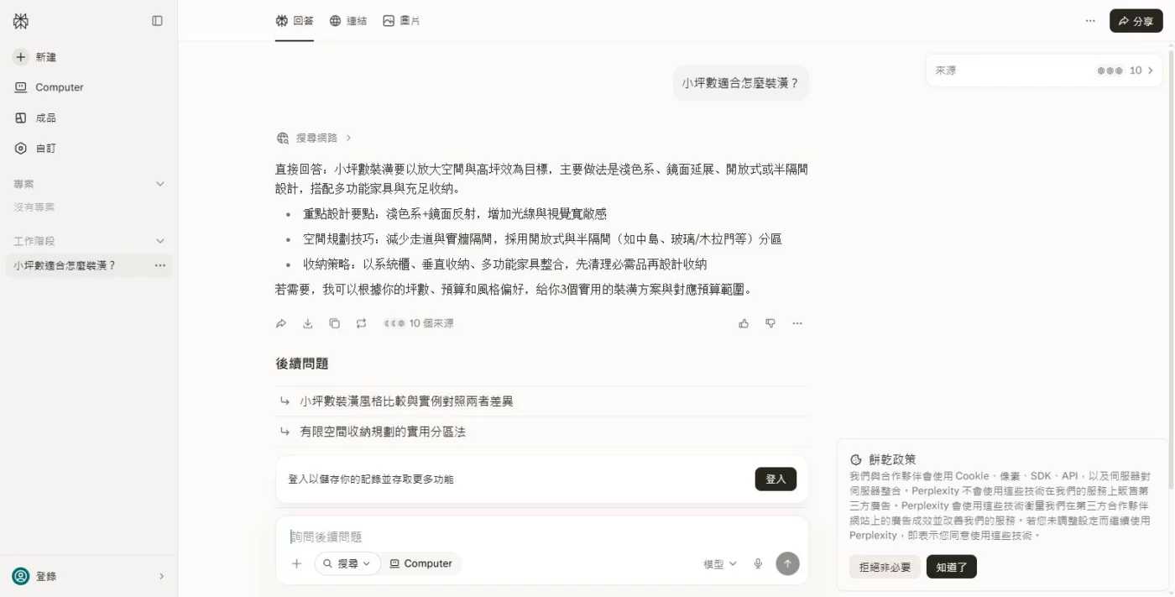This screenshot has height=597, width=1175.
Task: Share the answer with the arrow icon
Action: point(281,323)
